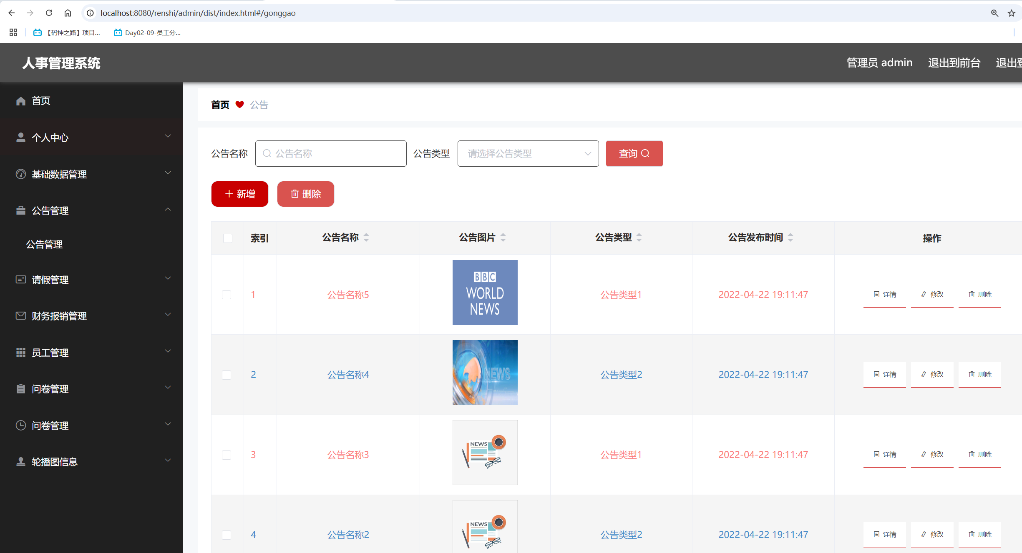Open 首页 in the sidebar
The height and width of the screenshot is (553, 1022).
pyautogui.click(x=91, y=101)
